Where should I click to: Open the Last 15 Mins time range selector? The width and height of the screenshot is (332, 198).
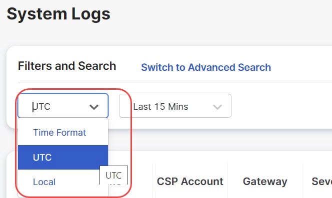[175, 106]
